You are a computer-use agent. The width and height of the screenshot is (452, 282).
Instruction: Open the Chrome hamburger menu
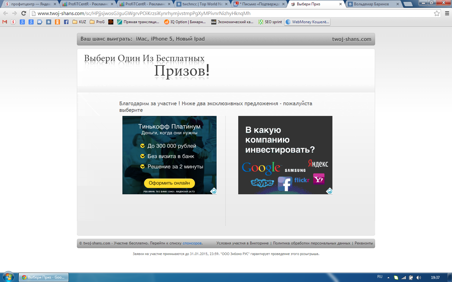pyautogui.click(x=447, y=13)
